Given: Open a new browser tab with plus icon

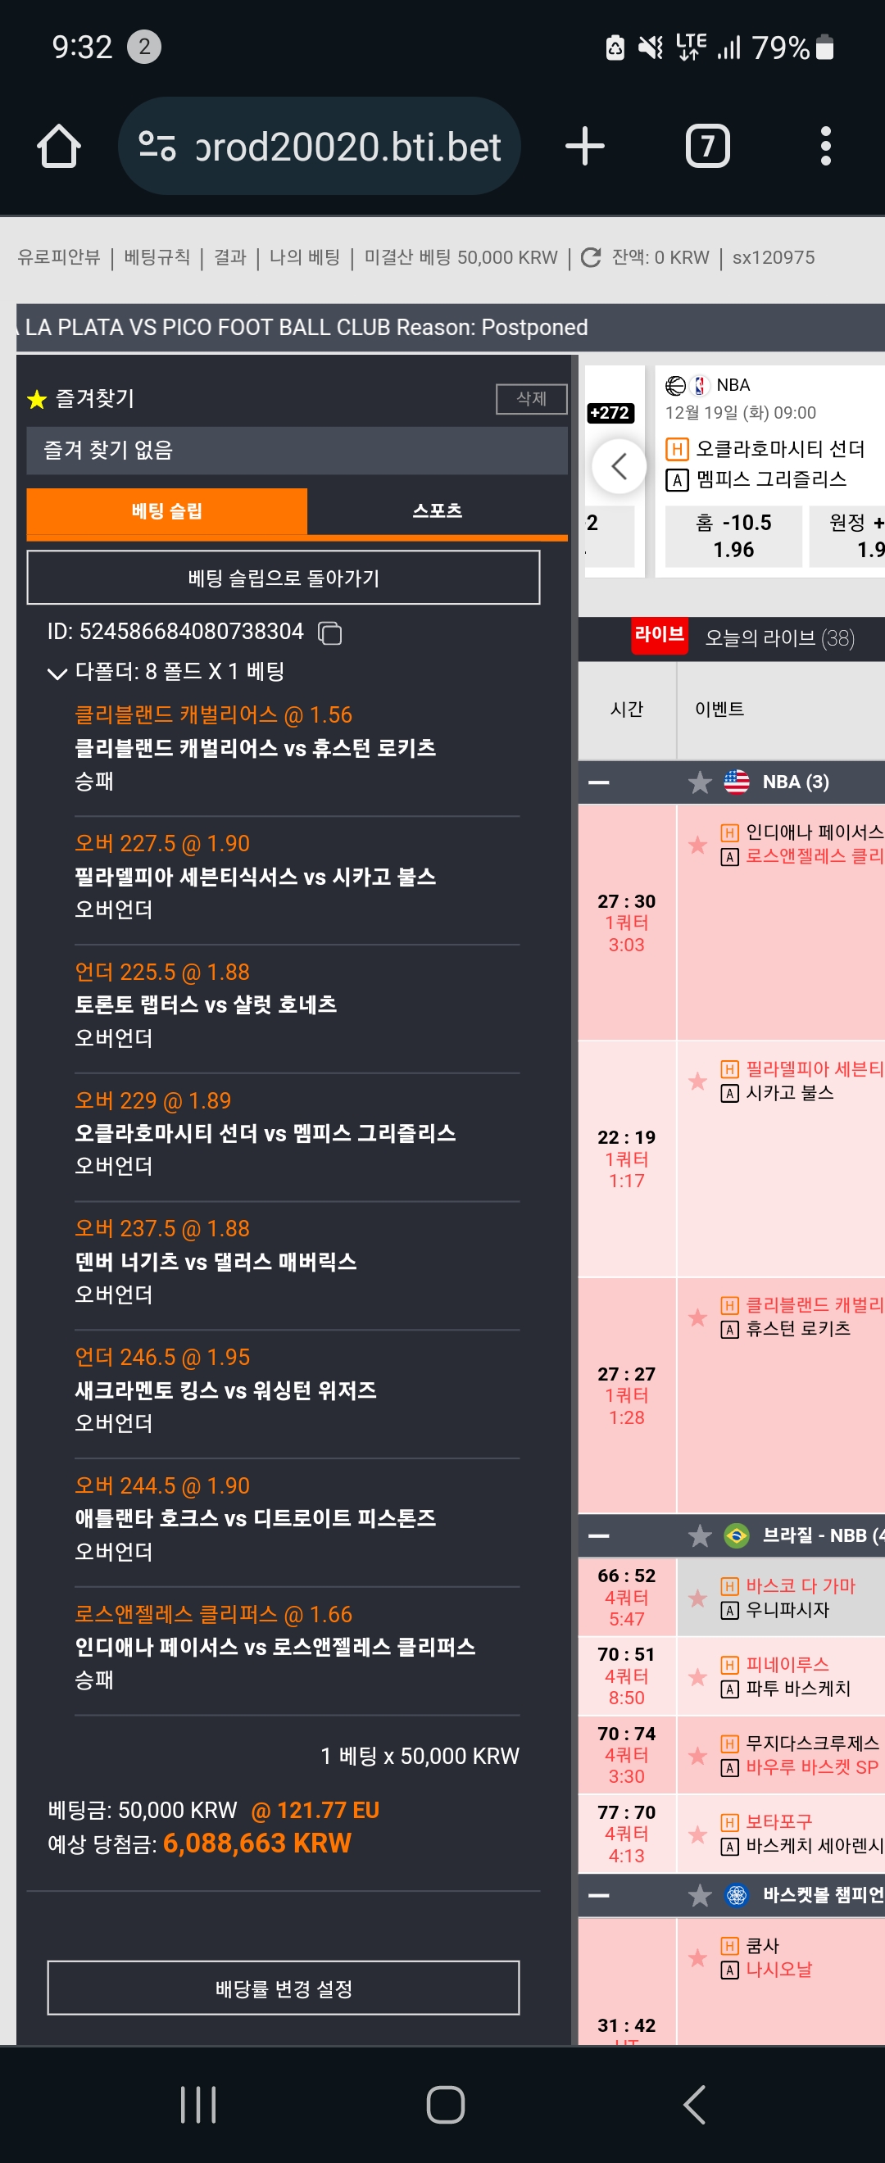Looking at the screenshot, I should point(584,146).
